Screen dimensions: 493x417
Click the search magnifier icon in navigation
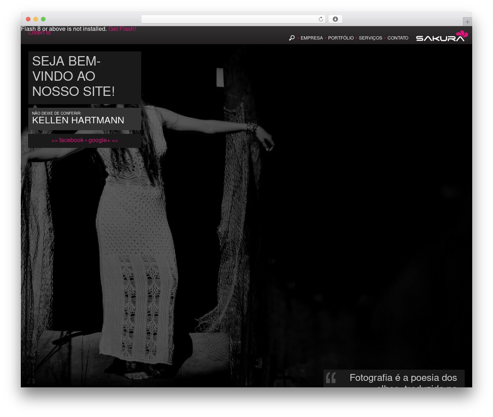[292, 38]
